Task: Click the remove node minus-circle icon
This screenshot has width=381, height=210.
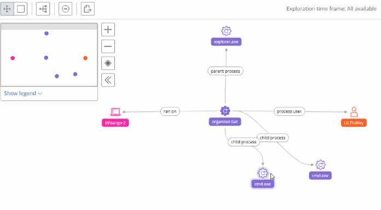Action: [65, 9]
